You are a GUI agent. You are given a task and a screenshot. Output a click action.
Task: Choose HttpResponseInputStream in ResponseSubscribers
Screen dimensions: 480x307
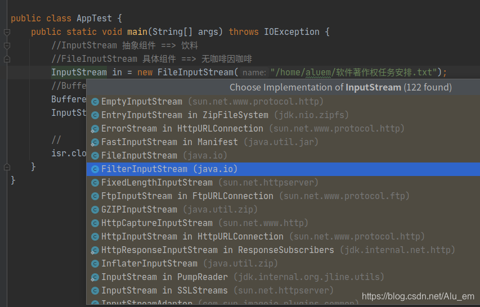(x=283, y=250)
